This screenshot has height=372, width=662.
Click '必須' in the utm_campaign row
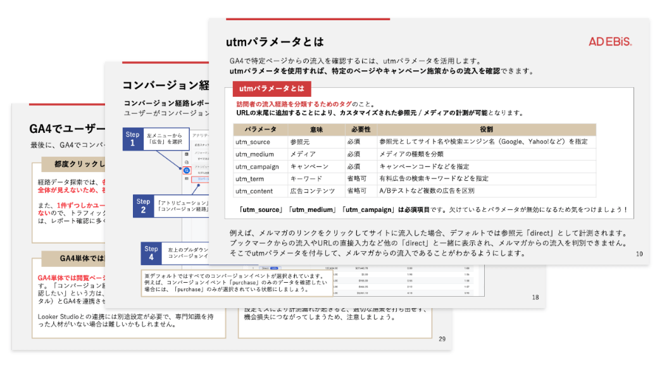click(x=353, y=166)
